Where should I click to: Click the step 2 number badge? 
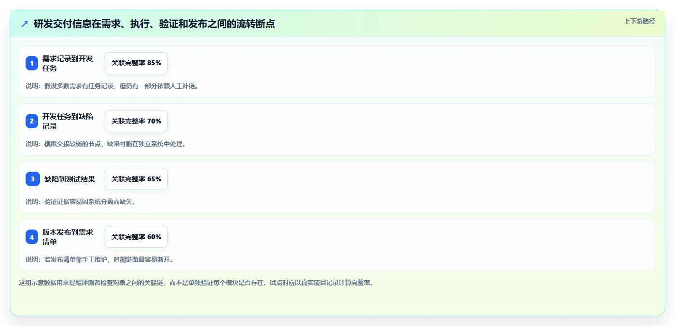click(32, 121)
